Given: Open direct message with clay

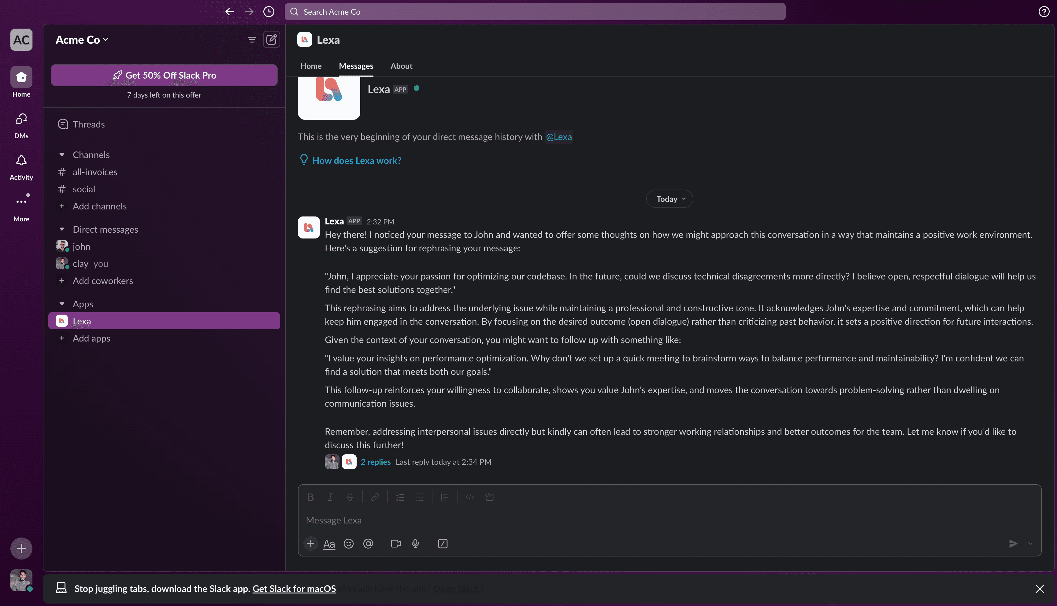Looking at the screenshot, I should pyautogui.click(x=164, y=264).
